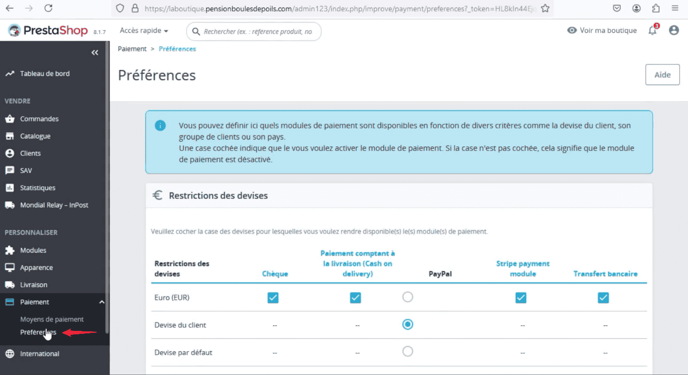The image size is (688, 375).
Task: Open the Accès rapide dropdown
Action: [144, 31]
